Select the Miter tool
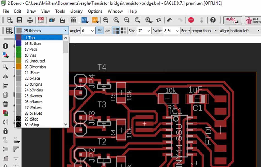Screen dimensions: 261x167 coord(16,149)
